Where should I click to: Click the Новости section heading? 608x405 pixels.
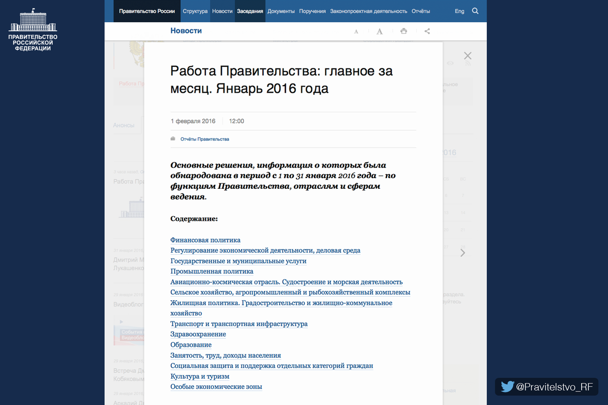[186, 31]
